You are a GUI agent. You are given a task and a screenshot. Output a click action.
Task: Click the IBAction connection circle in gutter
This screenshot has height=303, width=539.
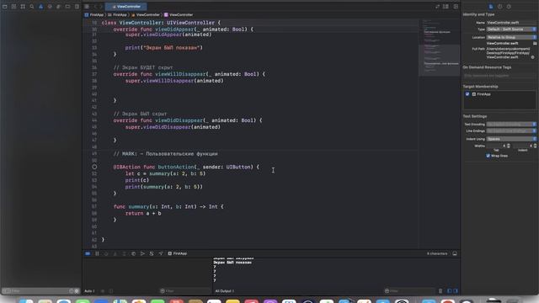point(94,167)
